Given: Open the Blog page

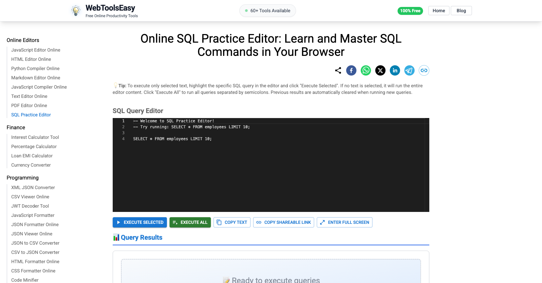Looking at the screenshot, I should click(x=461, y=11).
